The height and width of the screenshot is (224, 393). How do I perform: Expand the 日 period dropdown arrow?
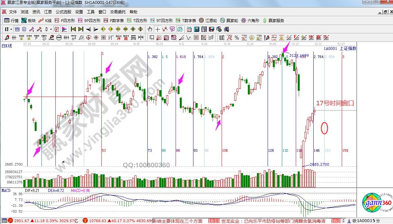(11, 29)
